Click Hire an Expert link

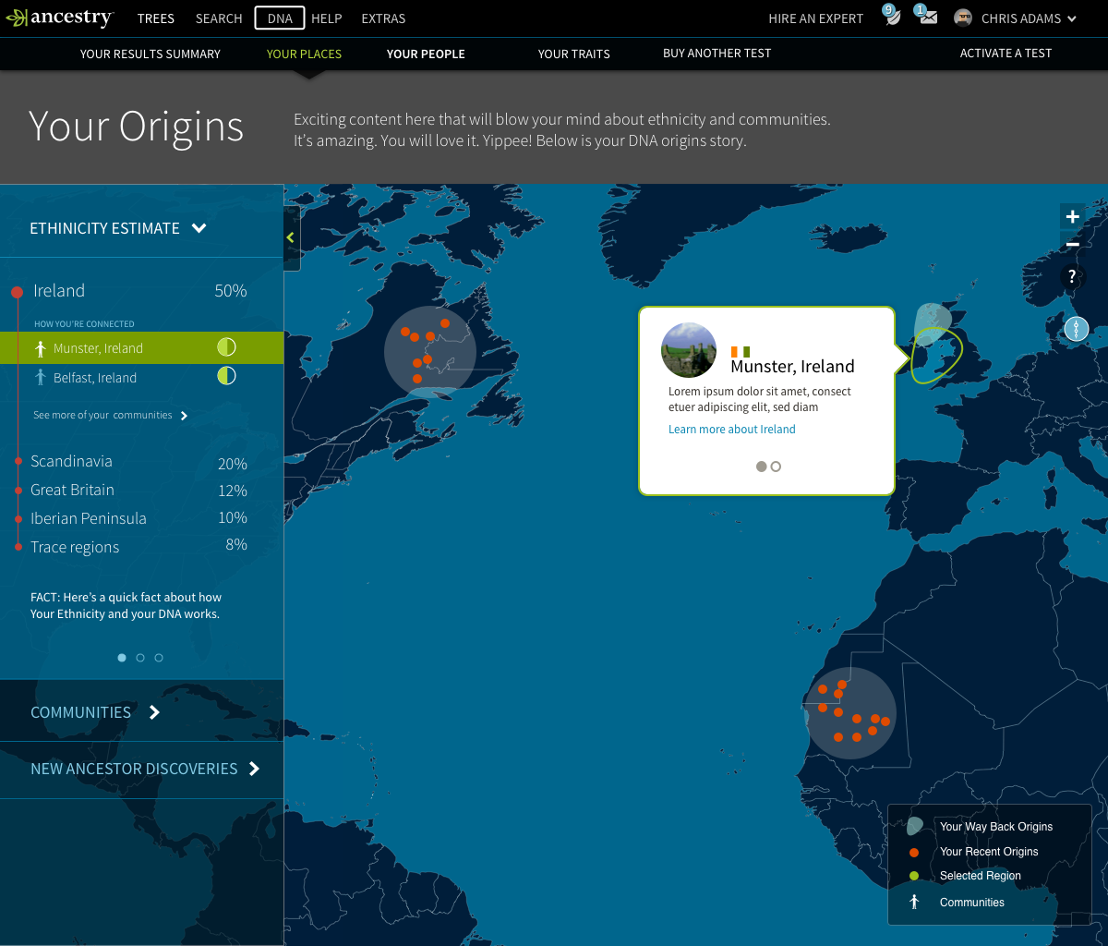pyautogui.click(x=816, y=18)
